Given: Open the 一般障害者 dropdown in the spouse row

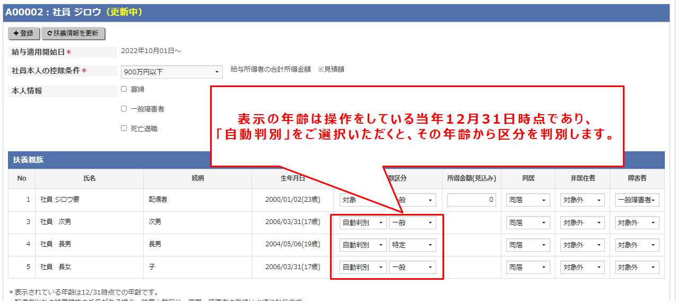Looking at the screenshot, I should point(637,200).
